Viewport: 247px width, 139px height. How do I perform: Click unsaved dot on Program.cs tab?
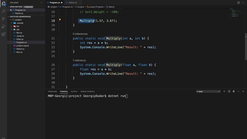click(62, 3)
